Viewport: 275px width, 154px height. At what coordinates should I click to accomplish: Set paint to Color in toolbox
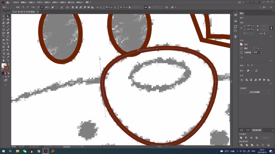(3, 73)
